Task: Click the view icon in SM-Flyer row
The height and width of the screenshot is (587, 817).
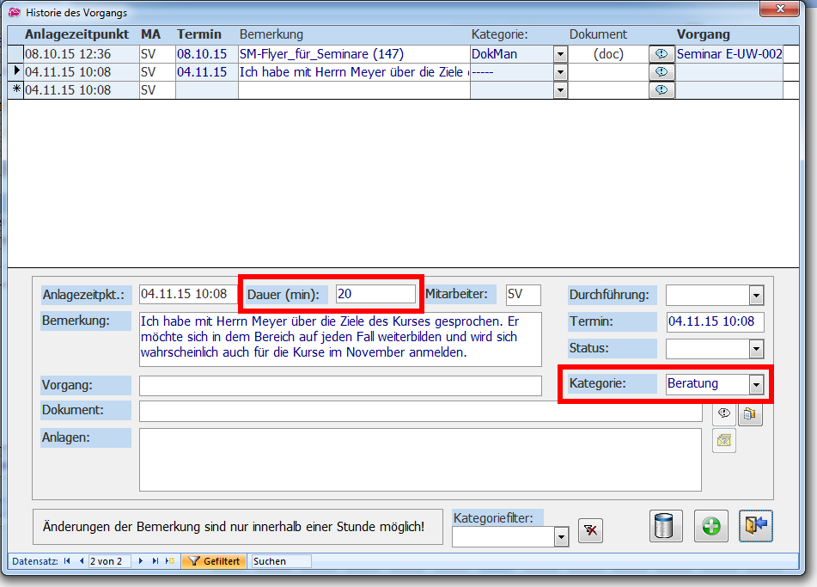Action: pos(662,53)
